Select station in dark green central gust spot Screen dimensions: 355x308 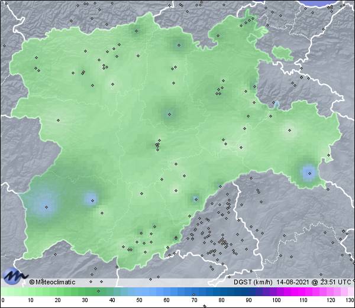pyautogui.click(x=169, y=115)
